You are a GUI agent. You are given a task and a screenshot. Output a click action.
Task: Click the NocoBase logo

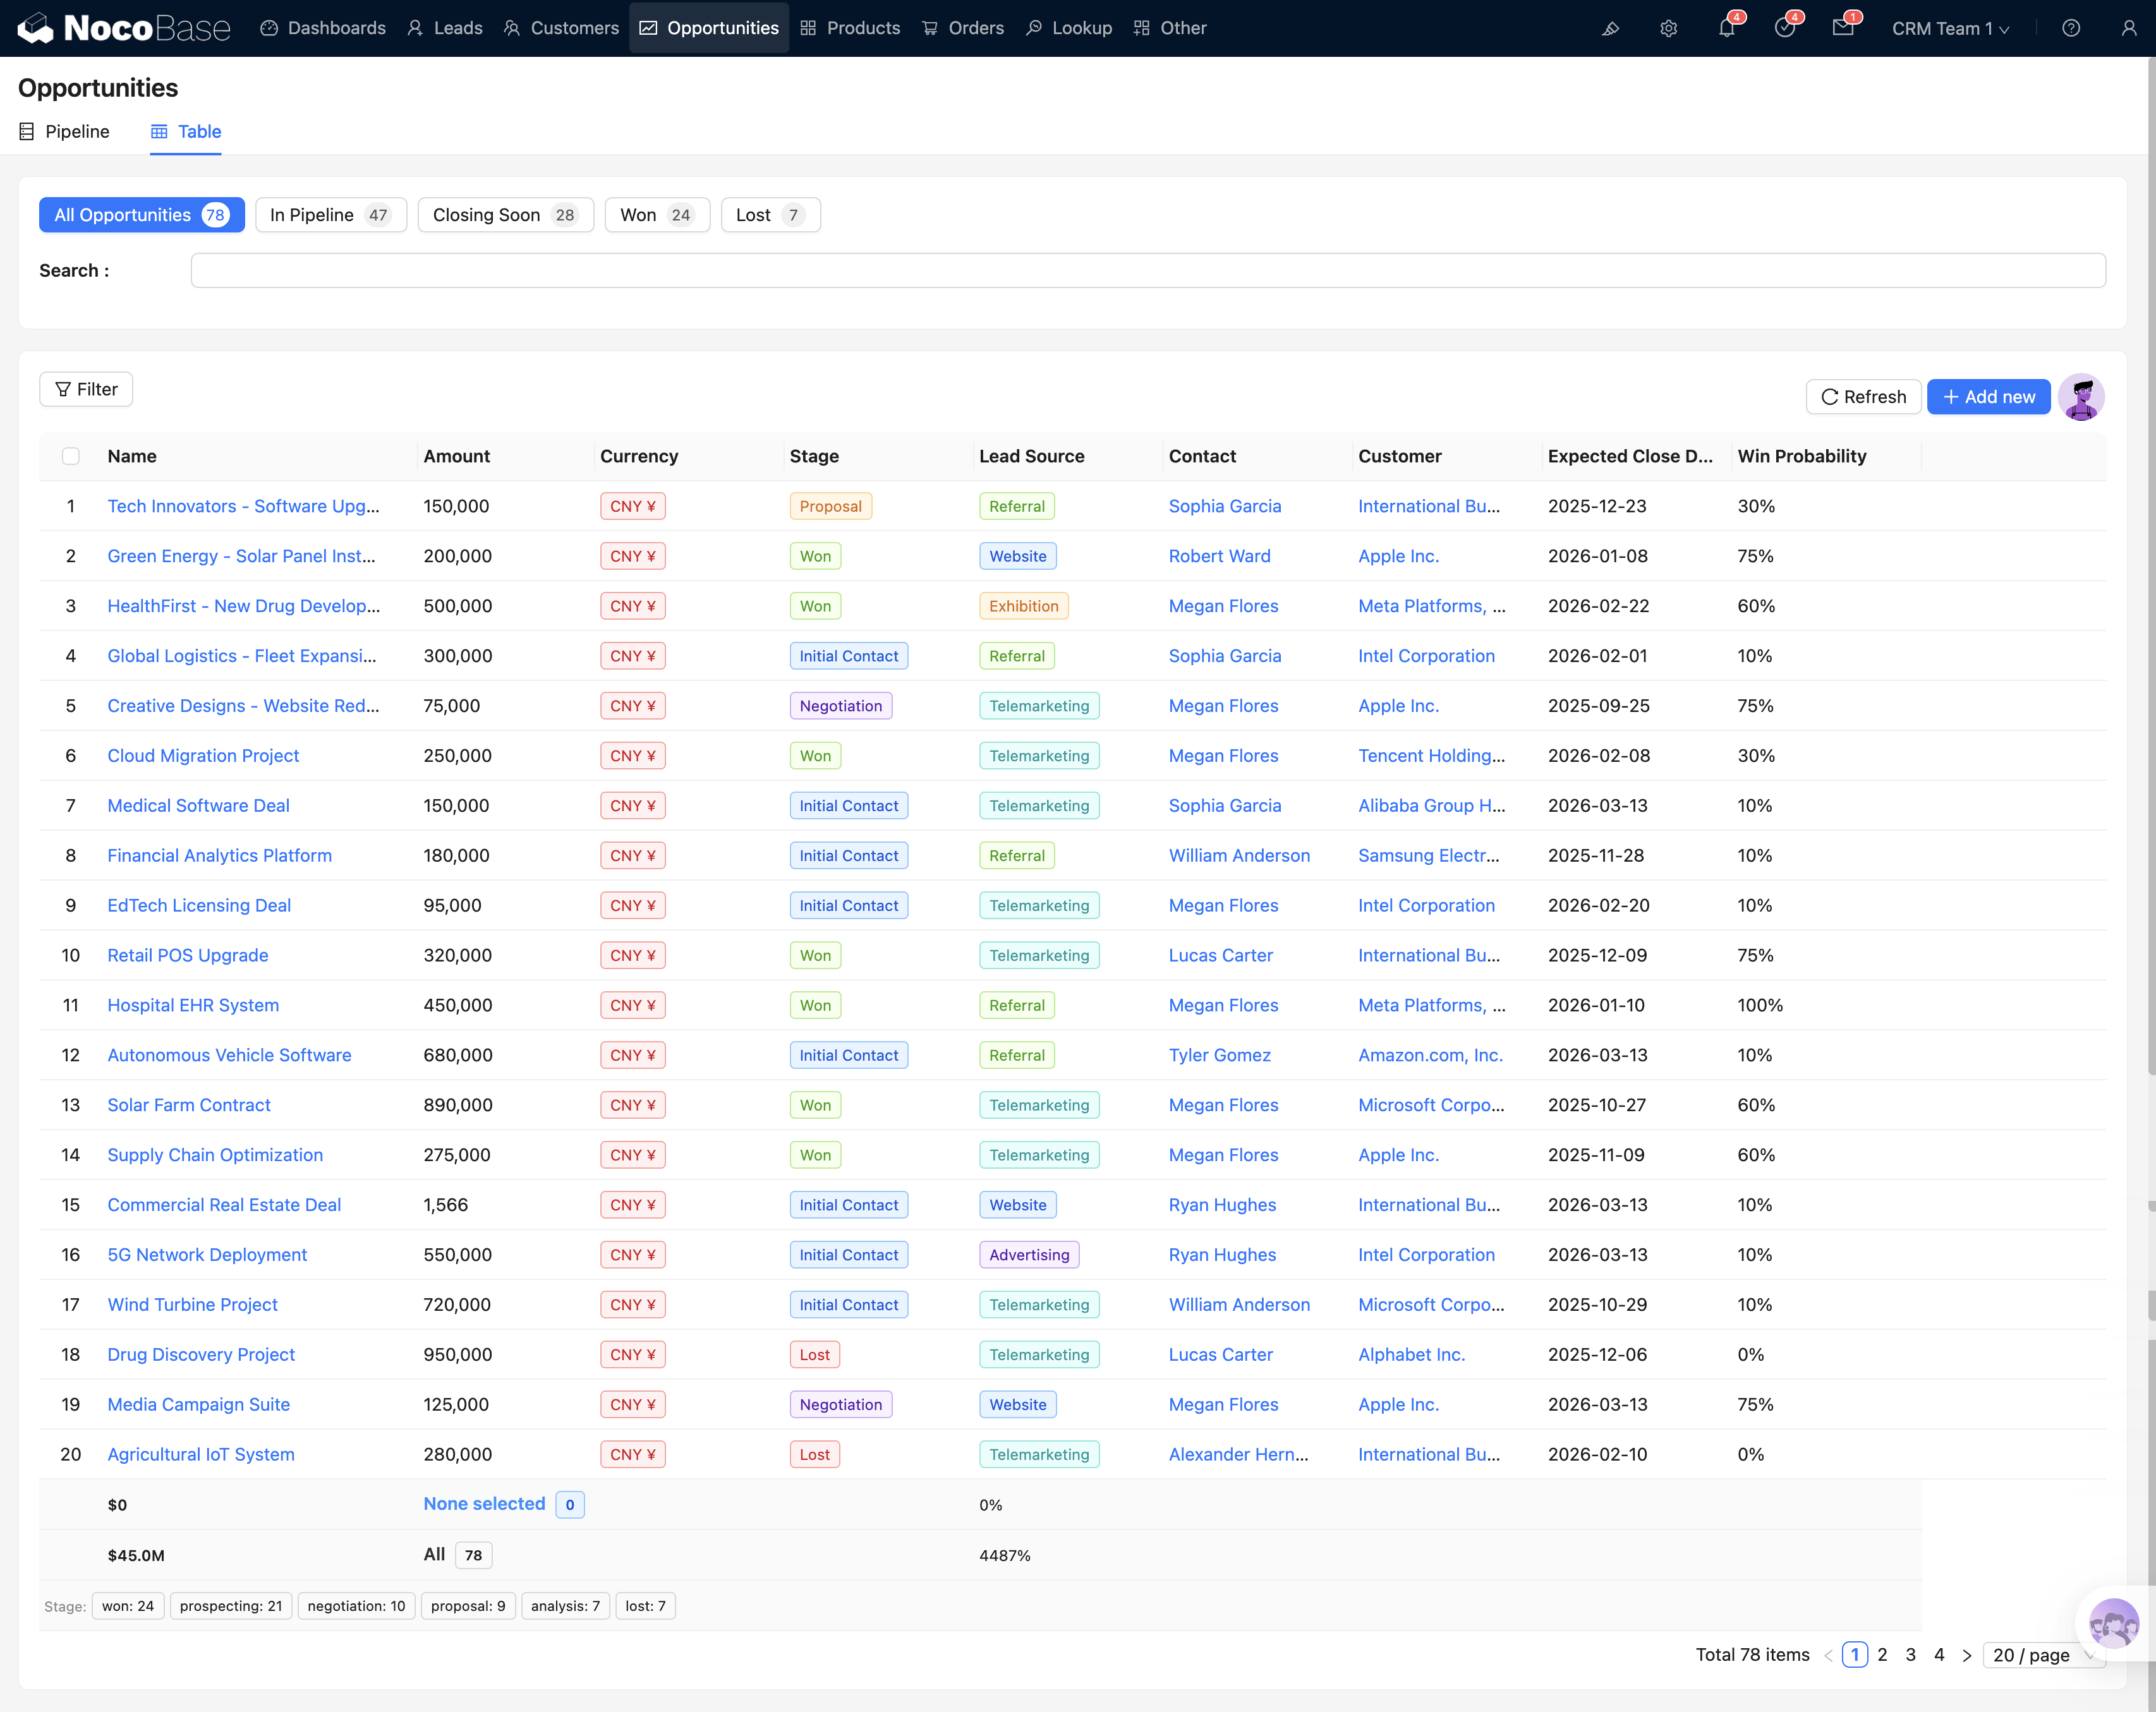[x=124, y=28]
